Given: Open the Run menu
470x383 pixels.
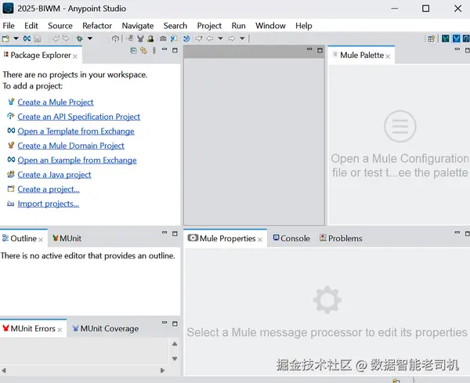Looking at the screenshot, I should [239, 26].
